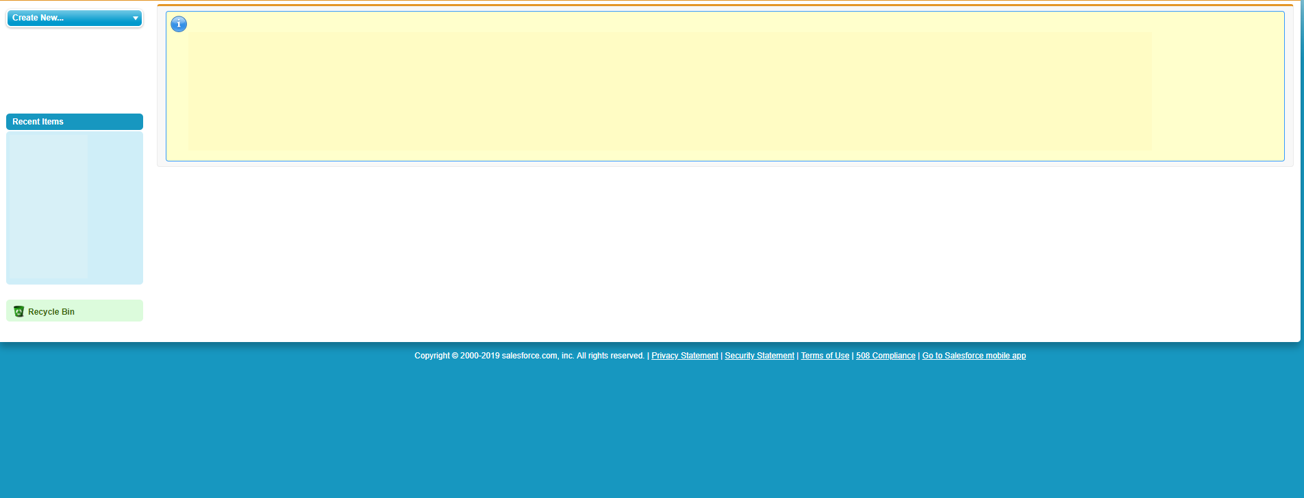Image resolution: width=1304 pixels, height=498 pixels.
Task: Go to Salesforce mobile app link
Action: point(974,356)
